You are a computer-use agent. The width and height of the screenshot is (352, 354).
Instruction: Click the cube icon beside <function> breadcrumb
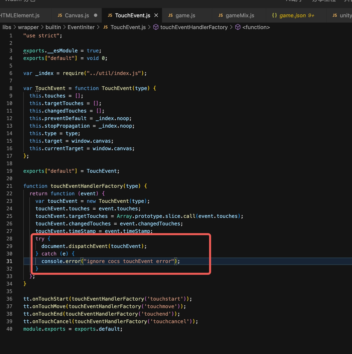tap(238, 27)
